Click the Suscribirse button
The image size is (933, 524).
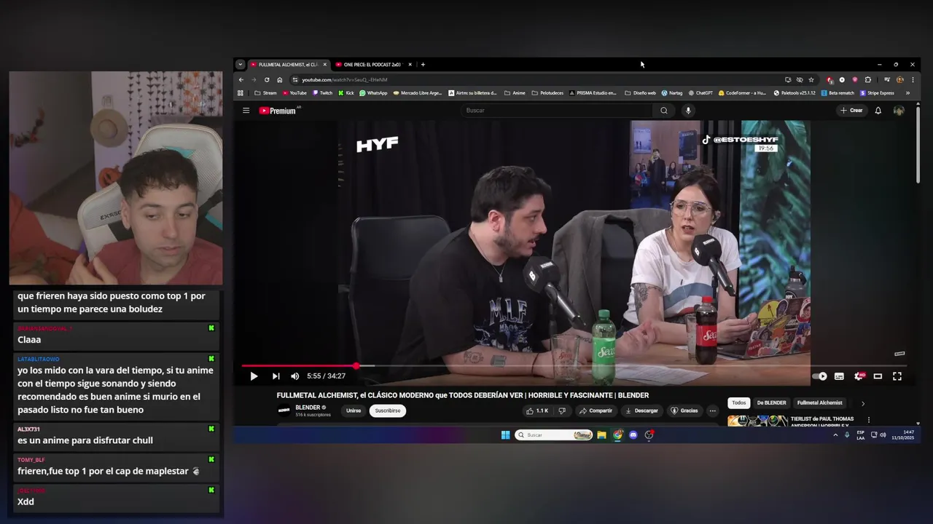coord(388,410)
